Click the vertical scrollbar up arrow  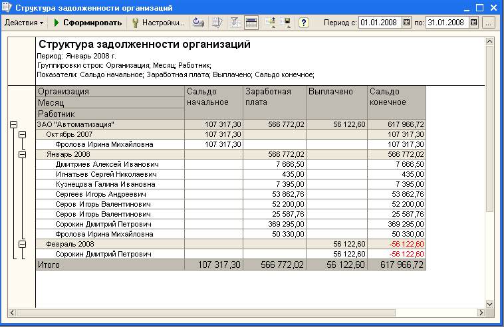click(489, 41)
